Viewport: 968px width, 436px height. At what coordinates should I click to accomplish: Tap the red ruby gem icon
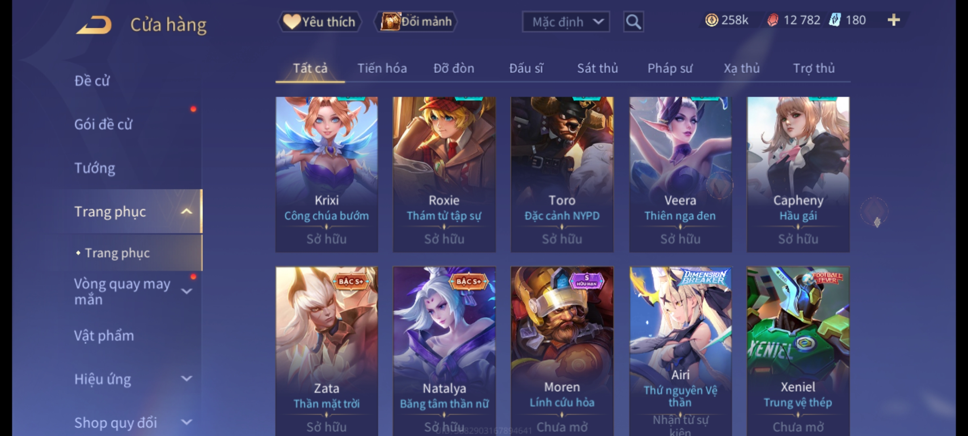(x=773, y=20)
